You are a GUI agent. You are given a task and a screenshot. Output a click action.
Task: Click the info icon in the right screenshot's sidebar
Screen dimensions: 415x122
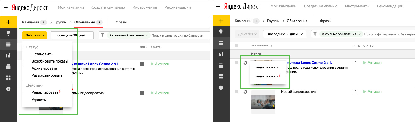[x=221, y=88]
